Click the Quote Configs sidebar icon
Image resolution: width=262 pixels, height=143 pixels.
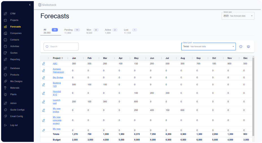pos(5,110)
